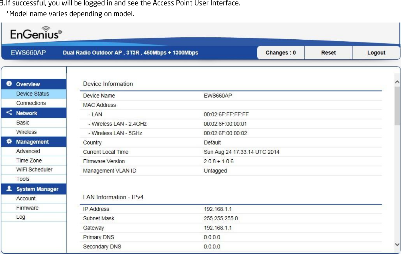Image resolution: width=401 pixels, height=254 pixels.
Task: Click the Dual Radio Outdoor AP description
Action: (x=130, y=53)
